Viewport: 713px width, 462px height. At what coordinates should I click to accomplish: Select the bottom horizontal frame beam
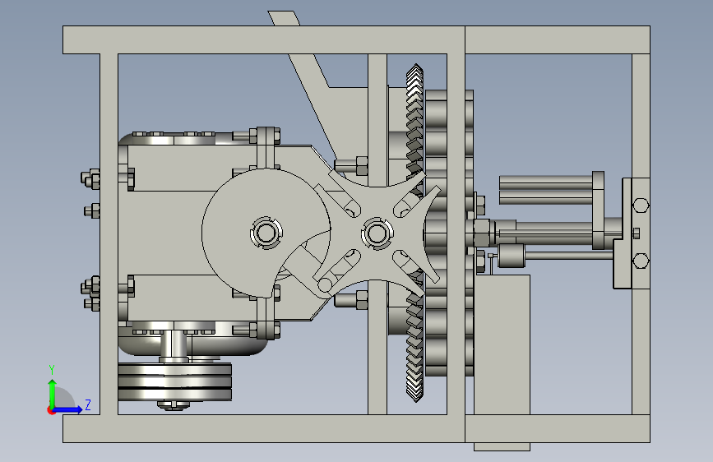(x=356, y=428)
